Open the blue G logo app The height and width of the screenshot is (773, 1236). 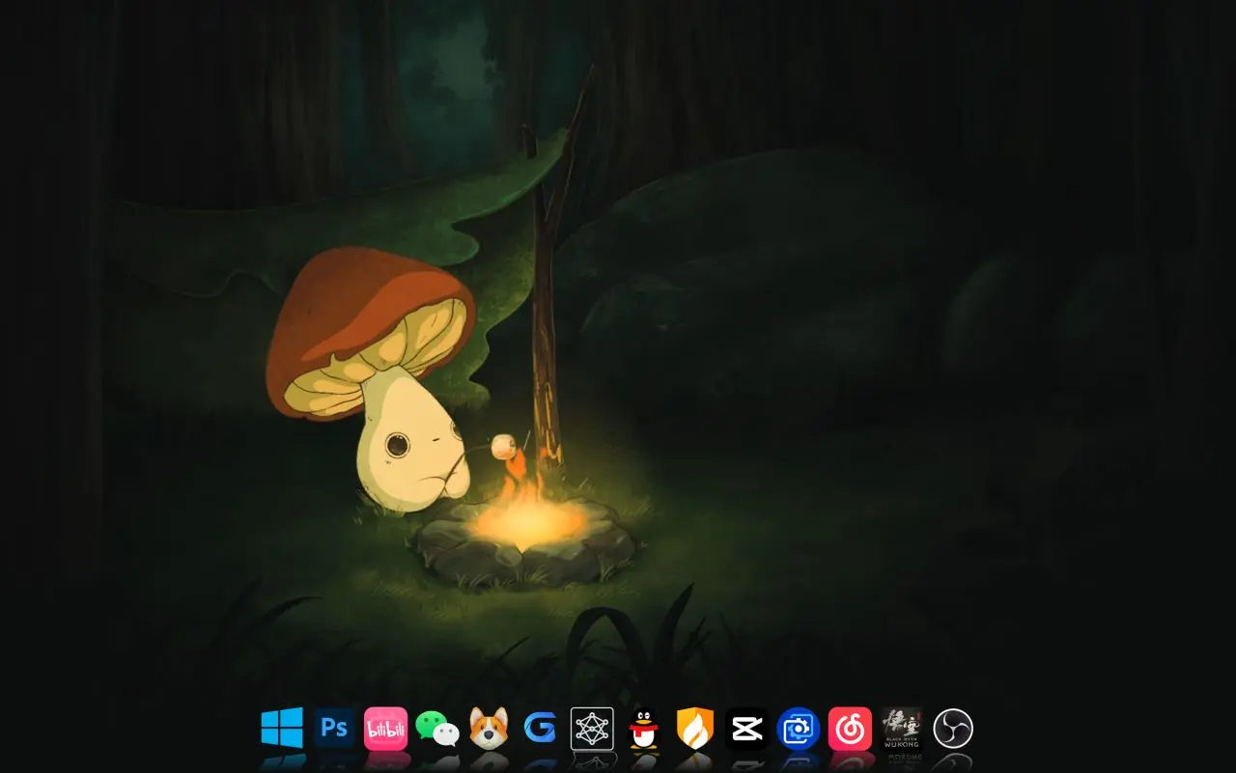540,728
